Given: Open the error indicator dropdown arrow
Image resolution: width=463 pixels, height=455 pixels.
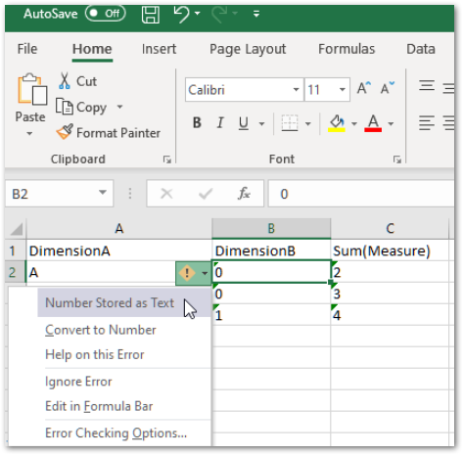Looking at the screenshot, I should pyautogui.click(x=205, y=273).
